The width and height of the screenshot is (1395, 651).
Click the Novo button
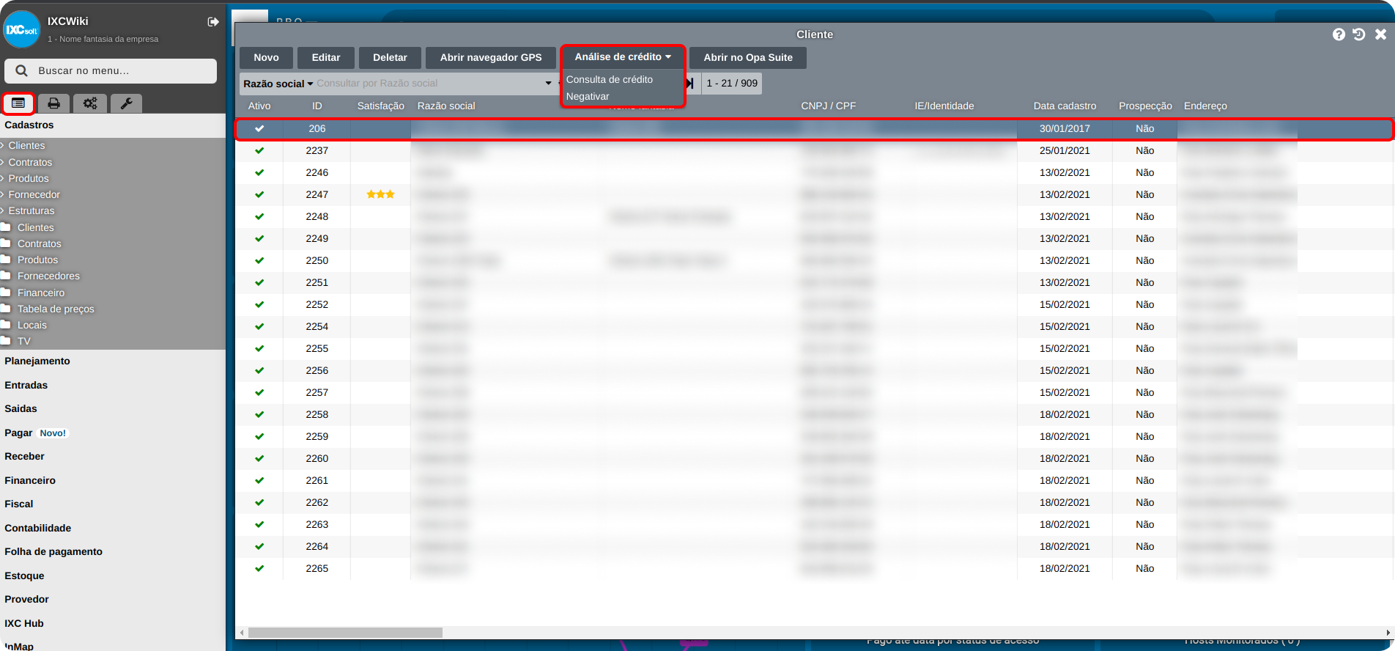point(266,58)
